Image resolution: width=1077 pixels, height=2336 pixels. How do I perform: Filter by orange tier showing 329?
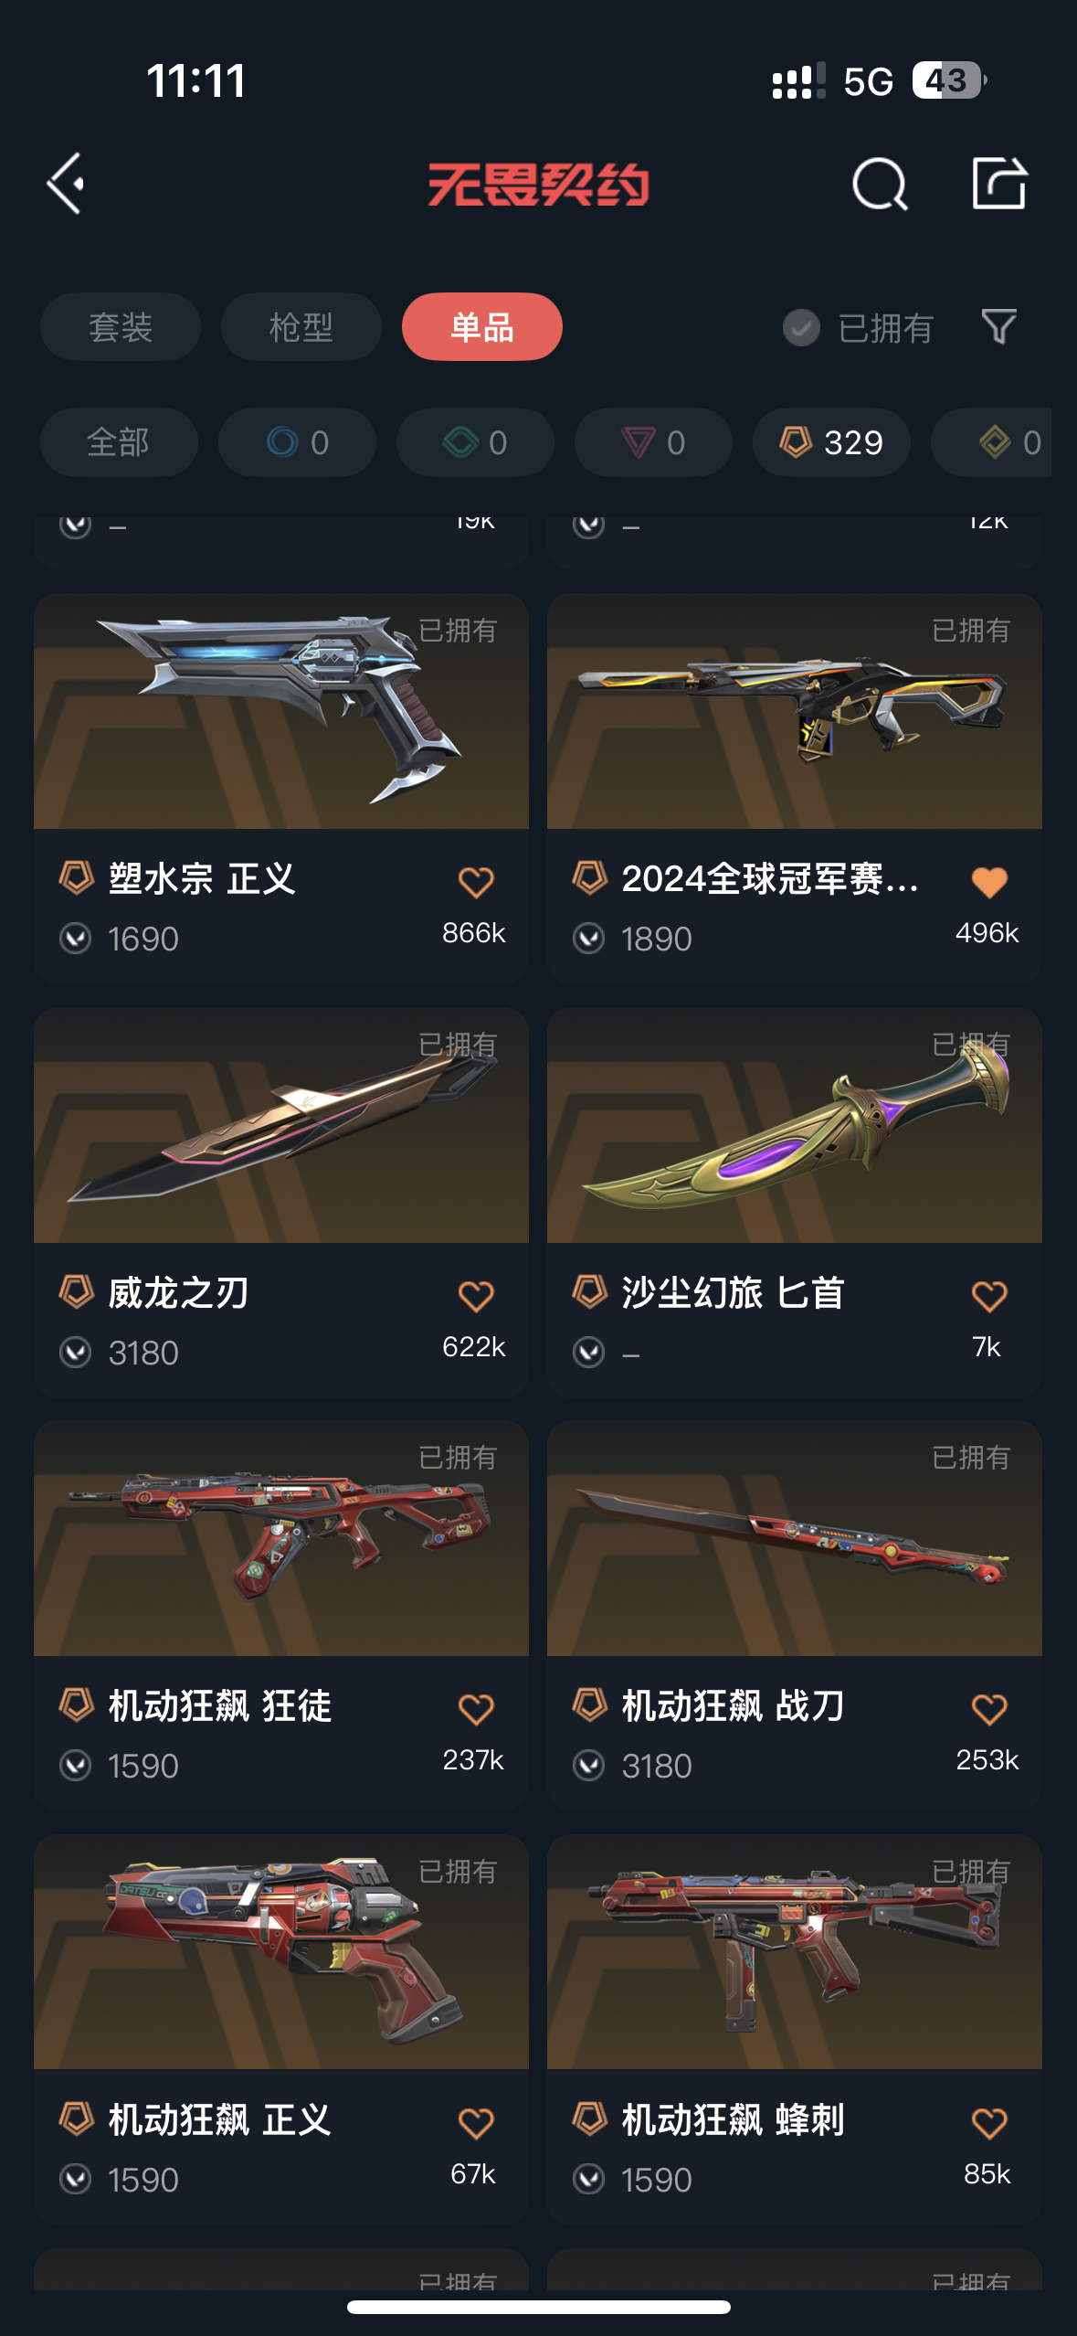(x=831, y=442)
